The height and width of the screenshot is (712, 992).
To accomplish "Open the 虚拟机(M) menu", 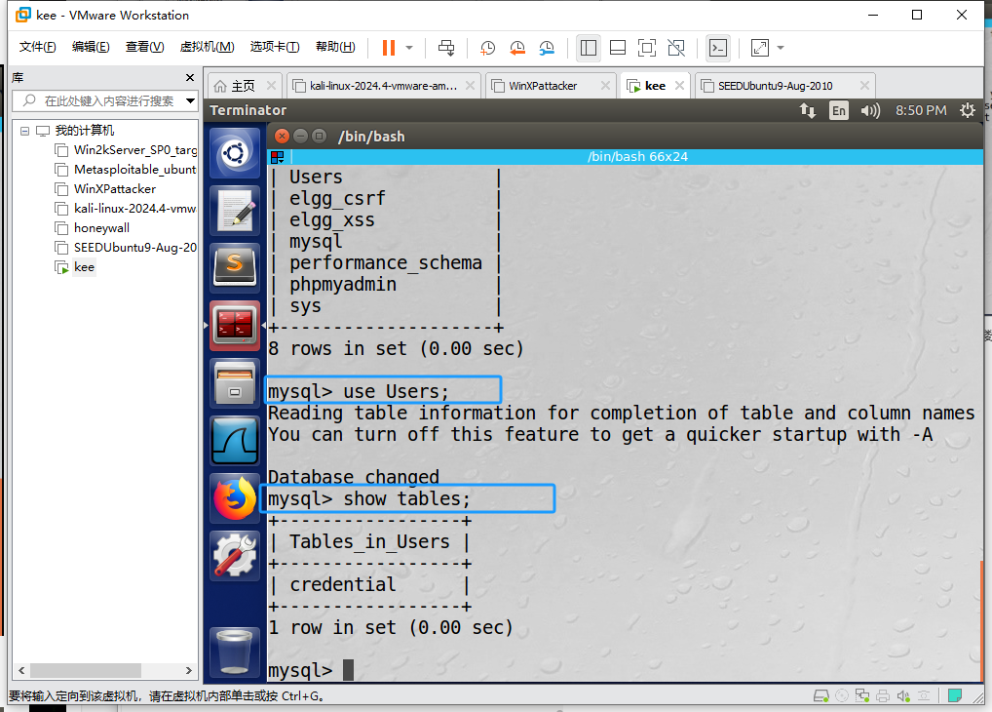I will (207, 47).
